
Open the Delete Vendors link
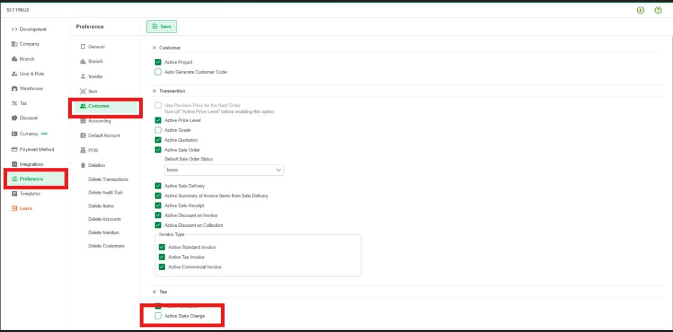point(104,233)
